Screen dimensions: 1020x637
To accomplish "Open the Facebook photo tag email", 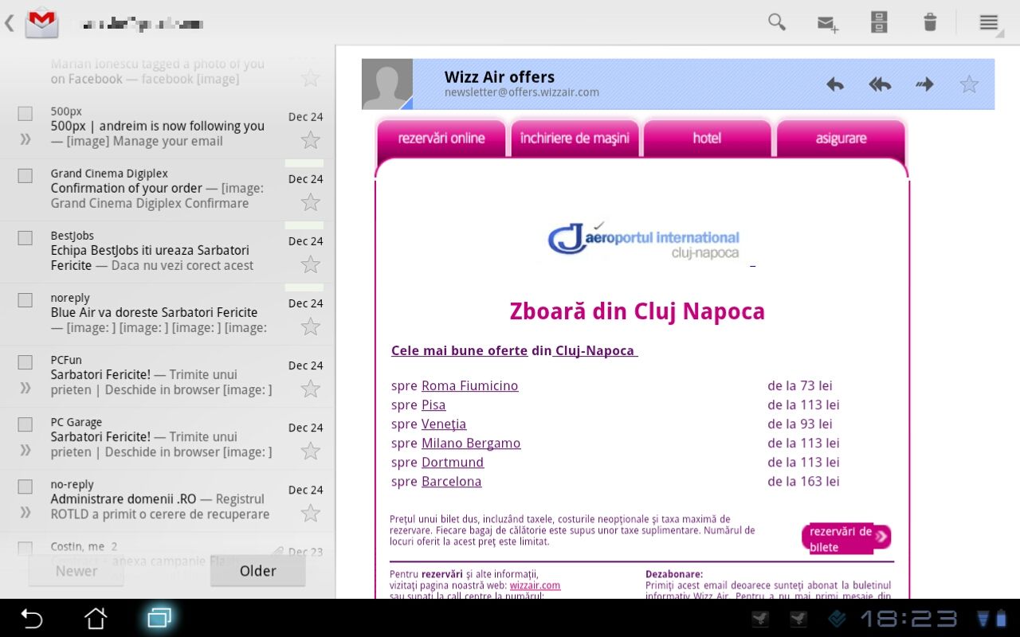I will tap(167, 72).
